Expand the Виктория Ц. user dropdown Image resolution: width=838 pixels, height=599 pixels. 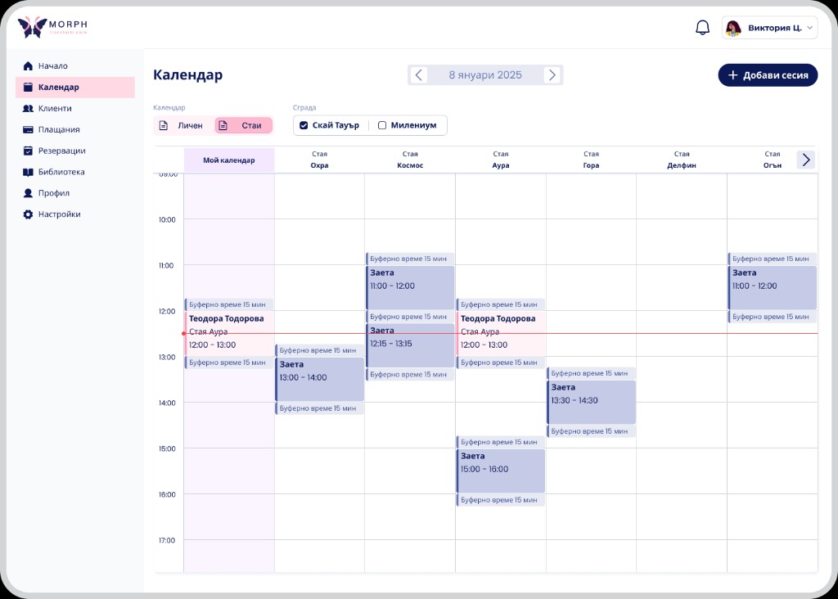[769, 28]
